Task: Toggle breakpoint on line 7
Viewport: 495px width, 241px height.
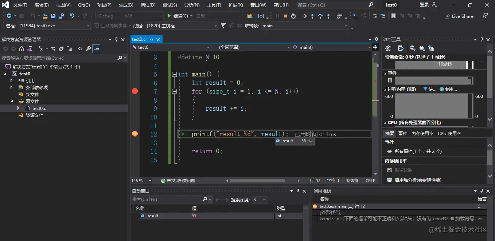Action: [135, 91]
